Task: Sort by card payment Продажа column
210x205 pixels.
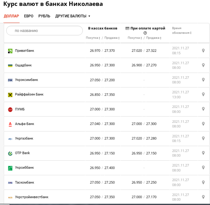Action: pos(154,38)
